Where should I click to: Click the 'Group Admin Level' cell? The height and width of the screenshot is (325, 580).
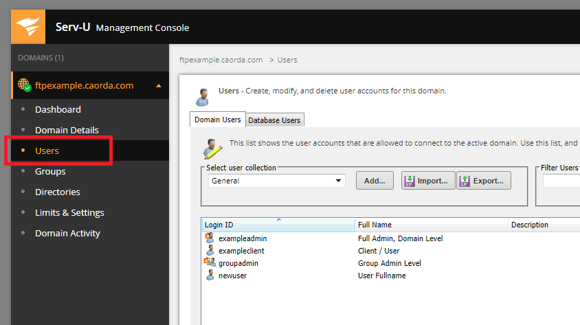(x=390, y=263)
